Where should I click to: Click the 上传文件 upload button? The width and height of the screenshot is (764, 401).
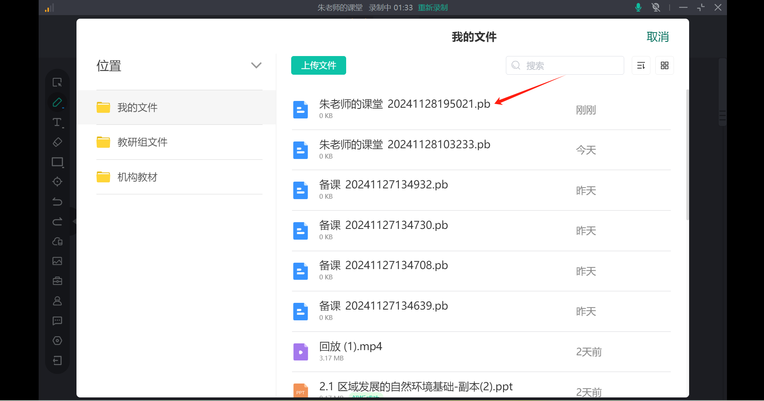(x=319, y=65)
